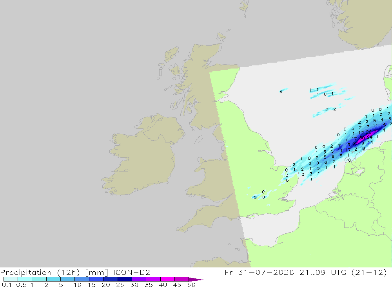Click the purple arrow tip past the 50 legend label
392x287 pixels.
tap(196, 280)
